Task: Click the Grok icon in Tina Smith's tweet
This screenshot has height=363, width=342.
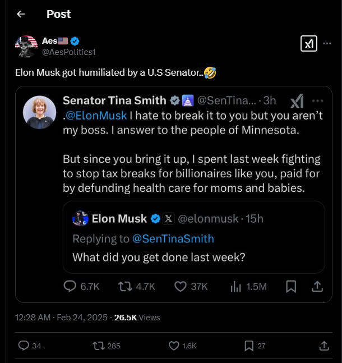Action: (297, 101)
